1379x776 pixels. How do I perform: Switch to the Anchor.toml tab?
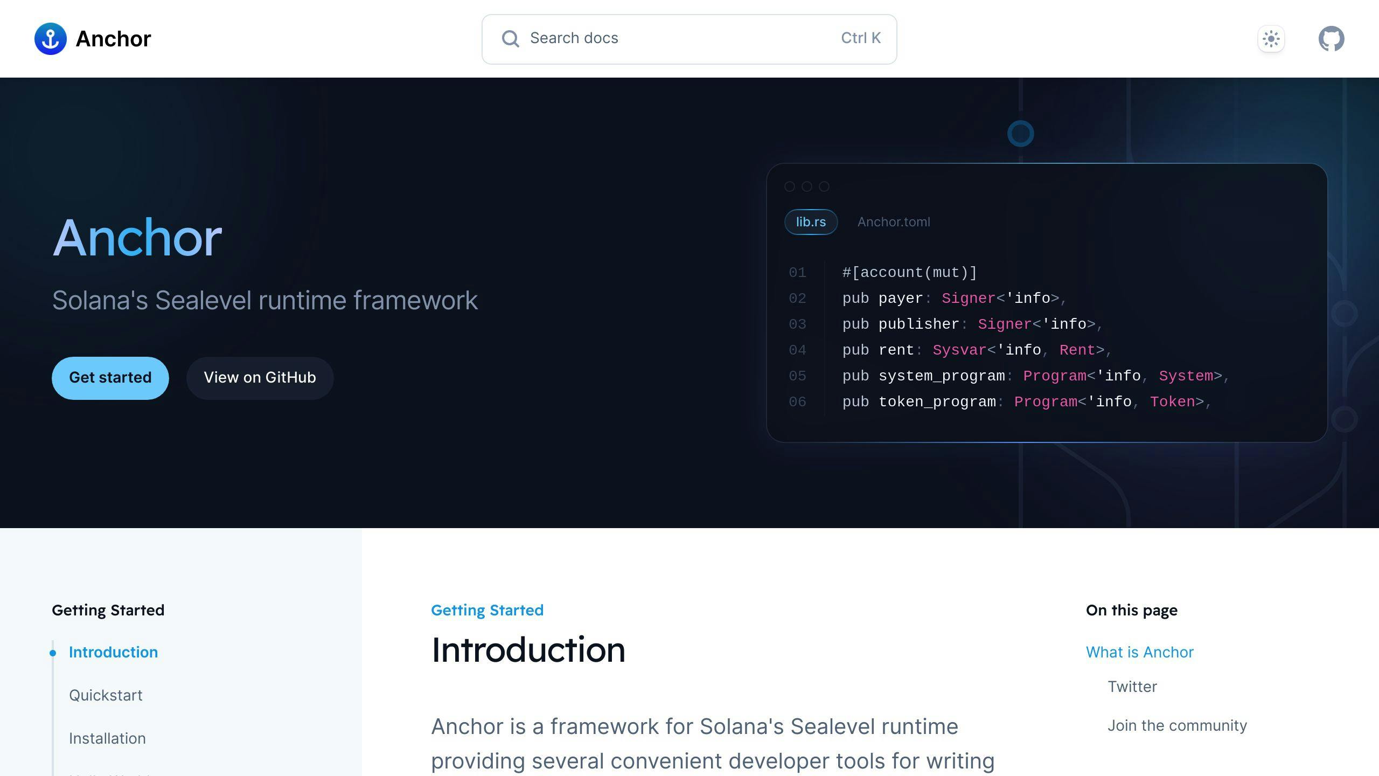click(894, 222)
